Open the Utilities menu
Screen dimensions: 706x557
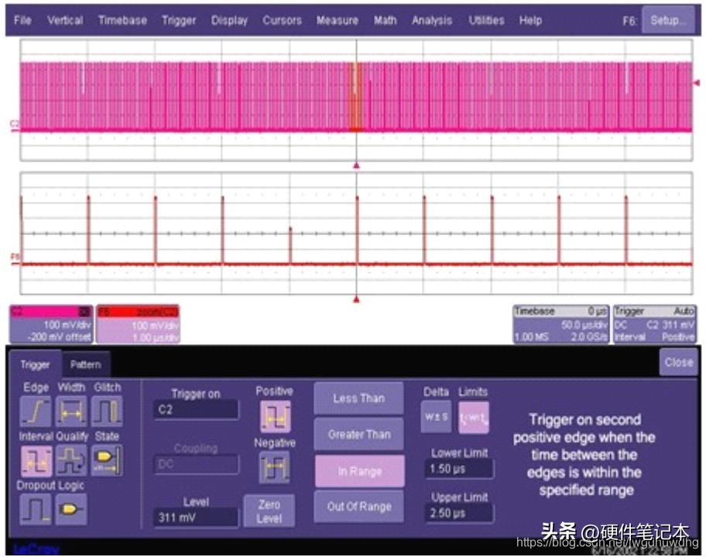click(486, 20)
